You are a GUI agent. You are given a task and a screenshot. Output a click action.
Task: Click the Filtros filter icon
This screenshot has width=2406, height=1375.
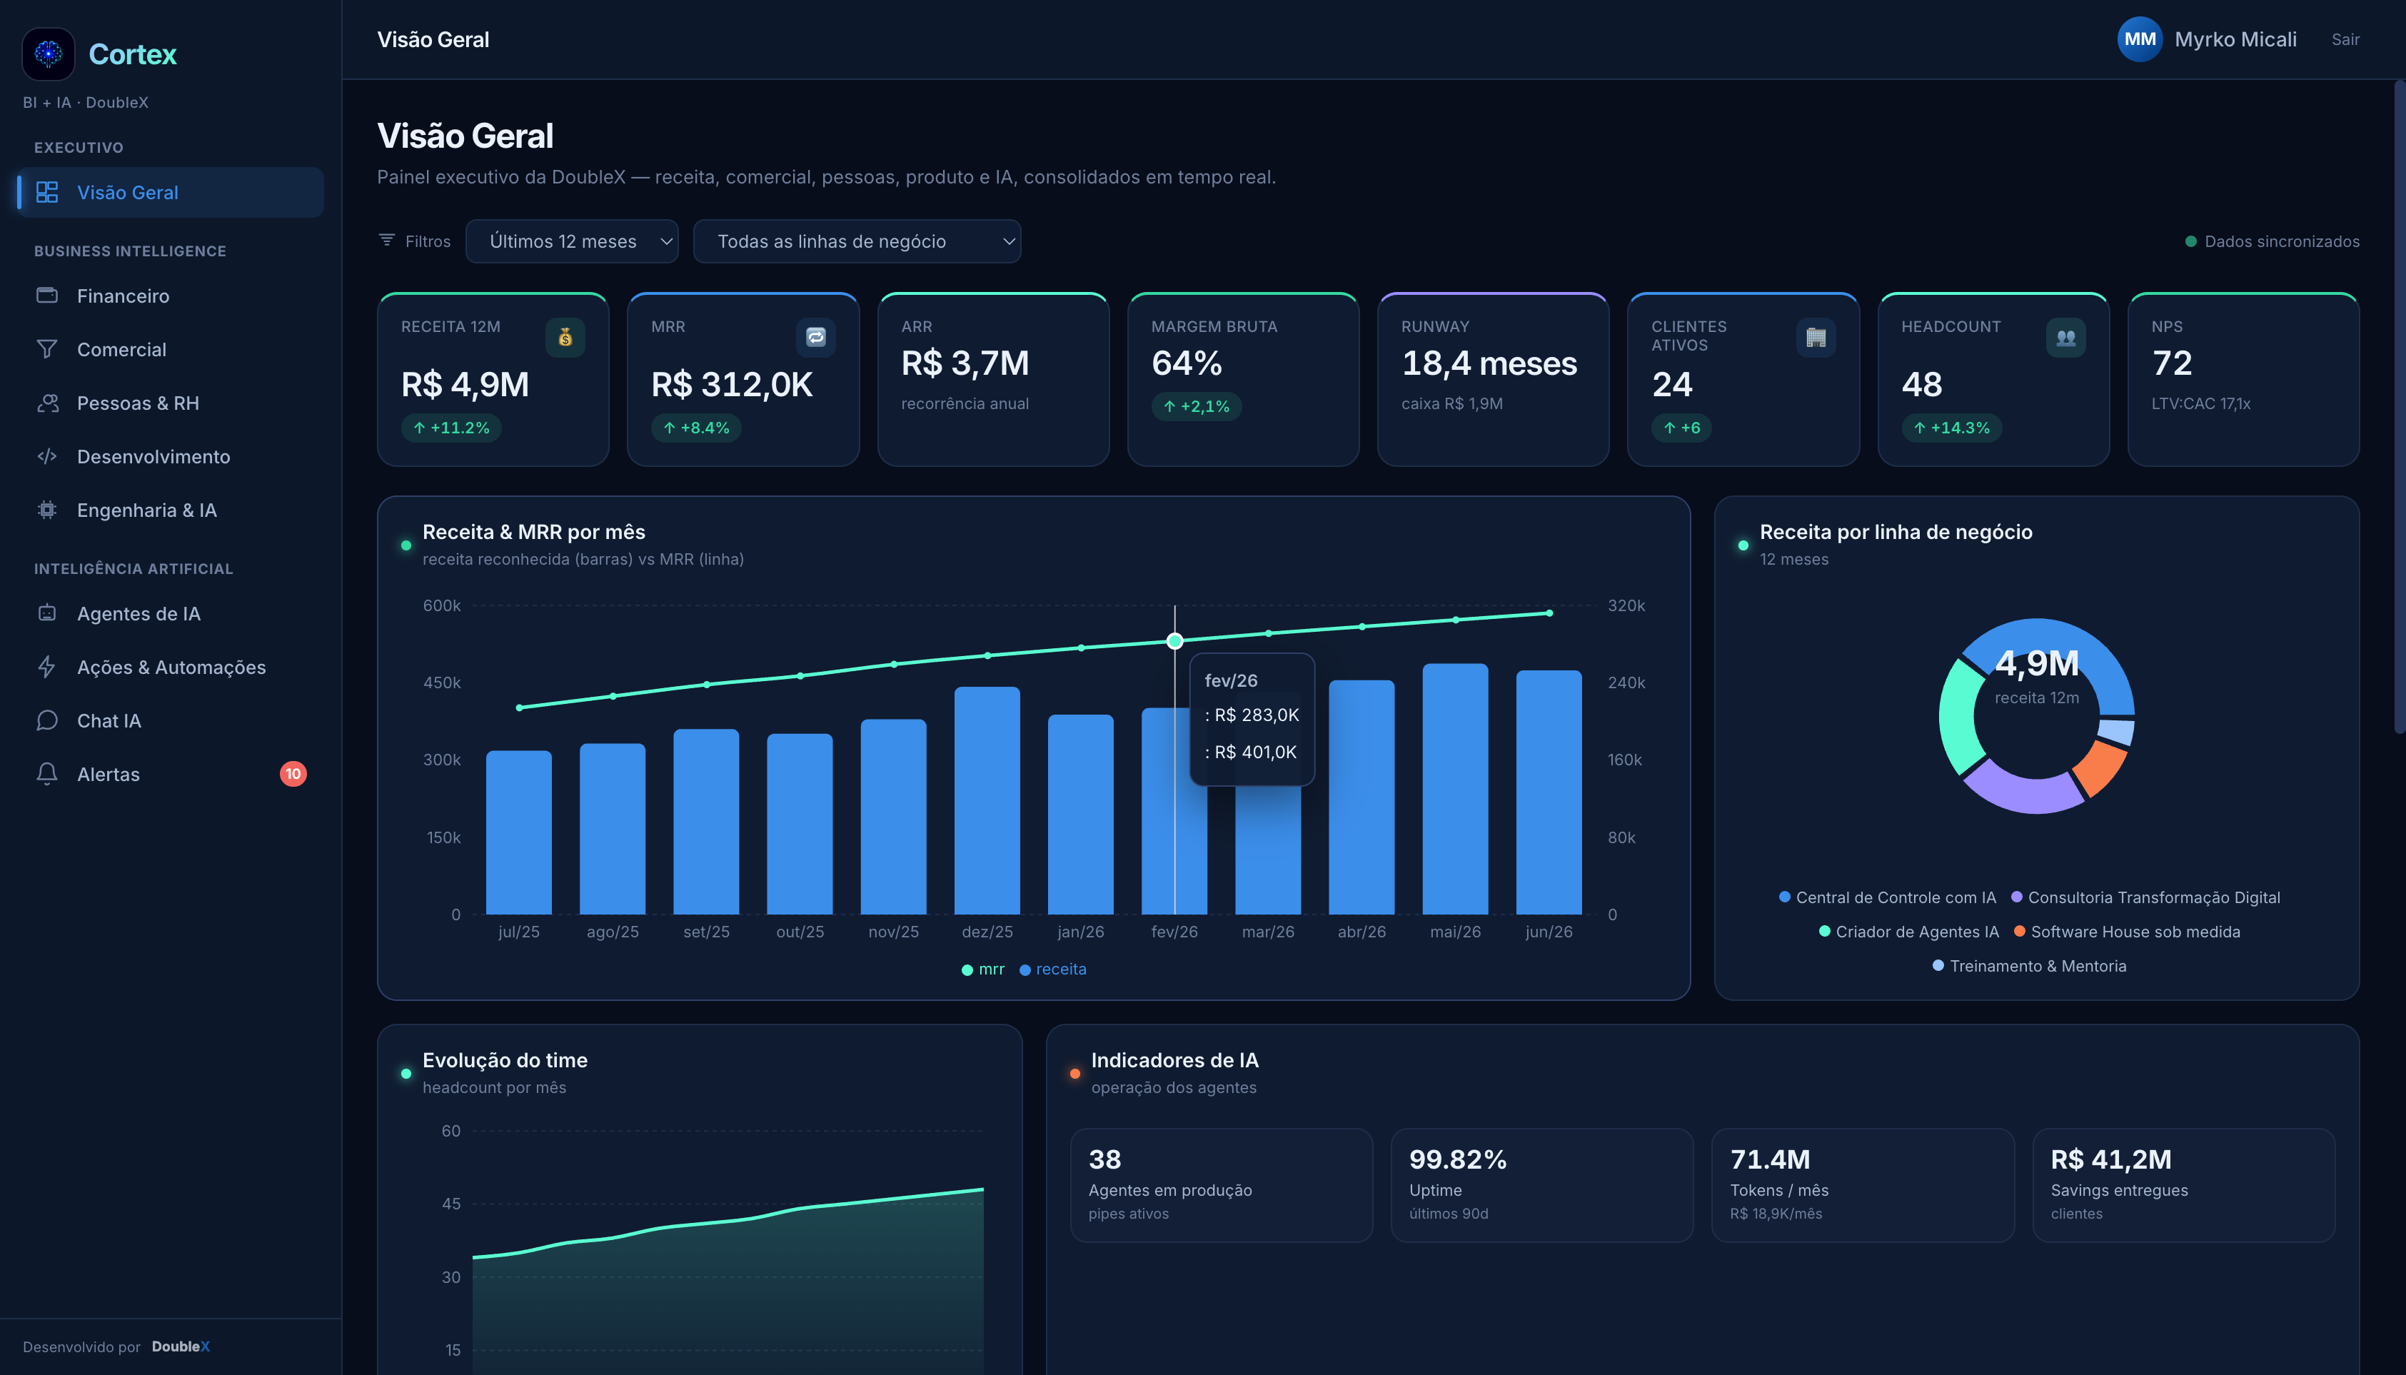pyautogui.click(x=386, y=241)
